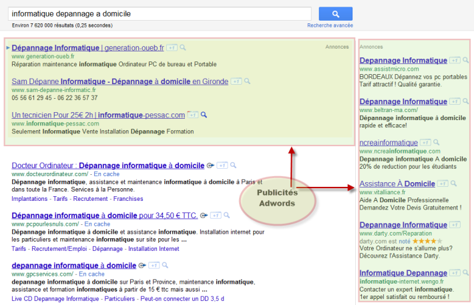Screen dimensions: 474x305
Task: Click share arrow icon beside Docteur Ordinateur
Action: [210, 166]
